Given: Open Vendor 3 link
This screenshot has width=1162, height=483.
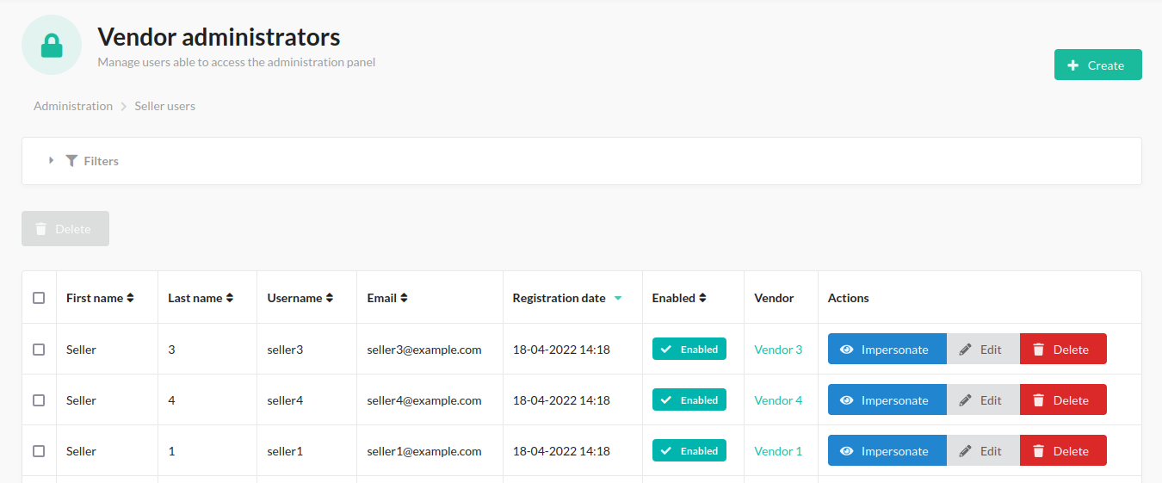Looking at the screenshot, I should pyautogui.click(x=778, y=350).
